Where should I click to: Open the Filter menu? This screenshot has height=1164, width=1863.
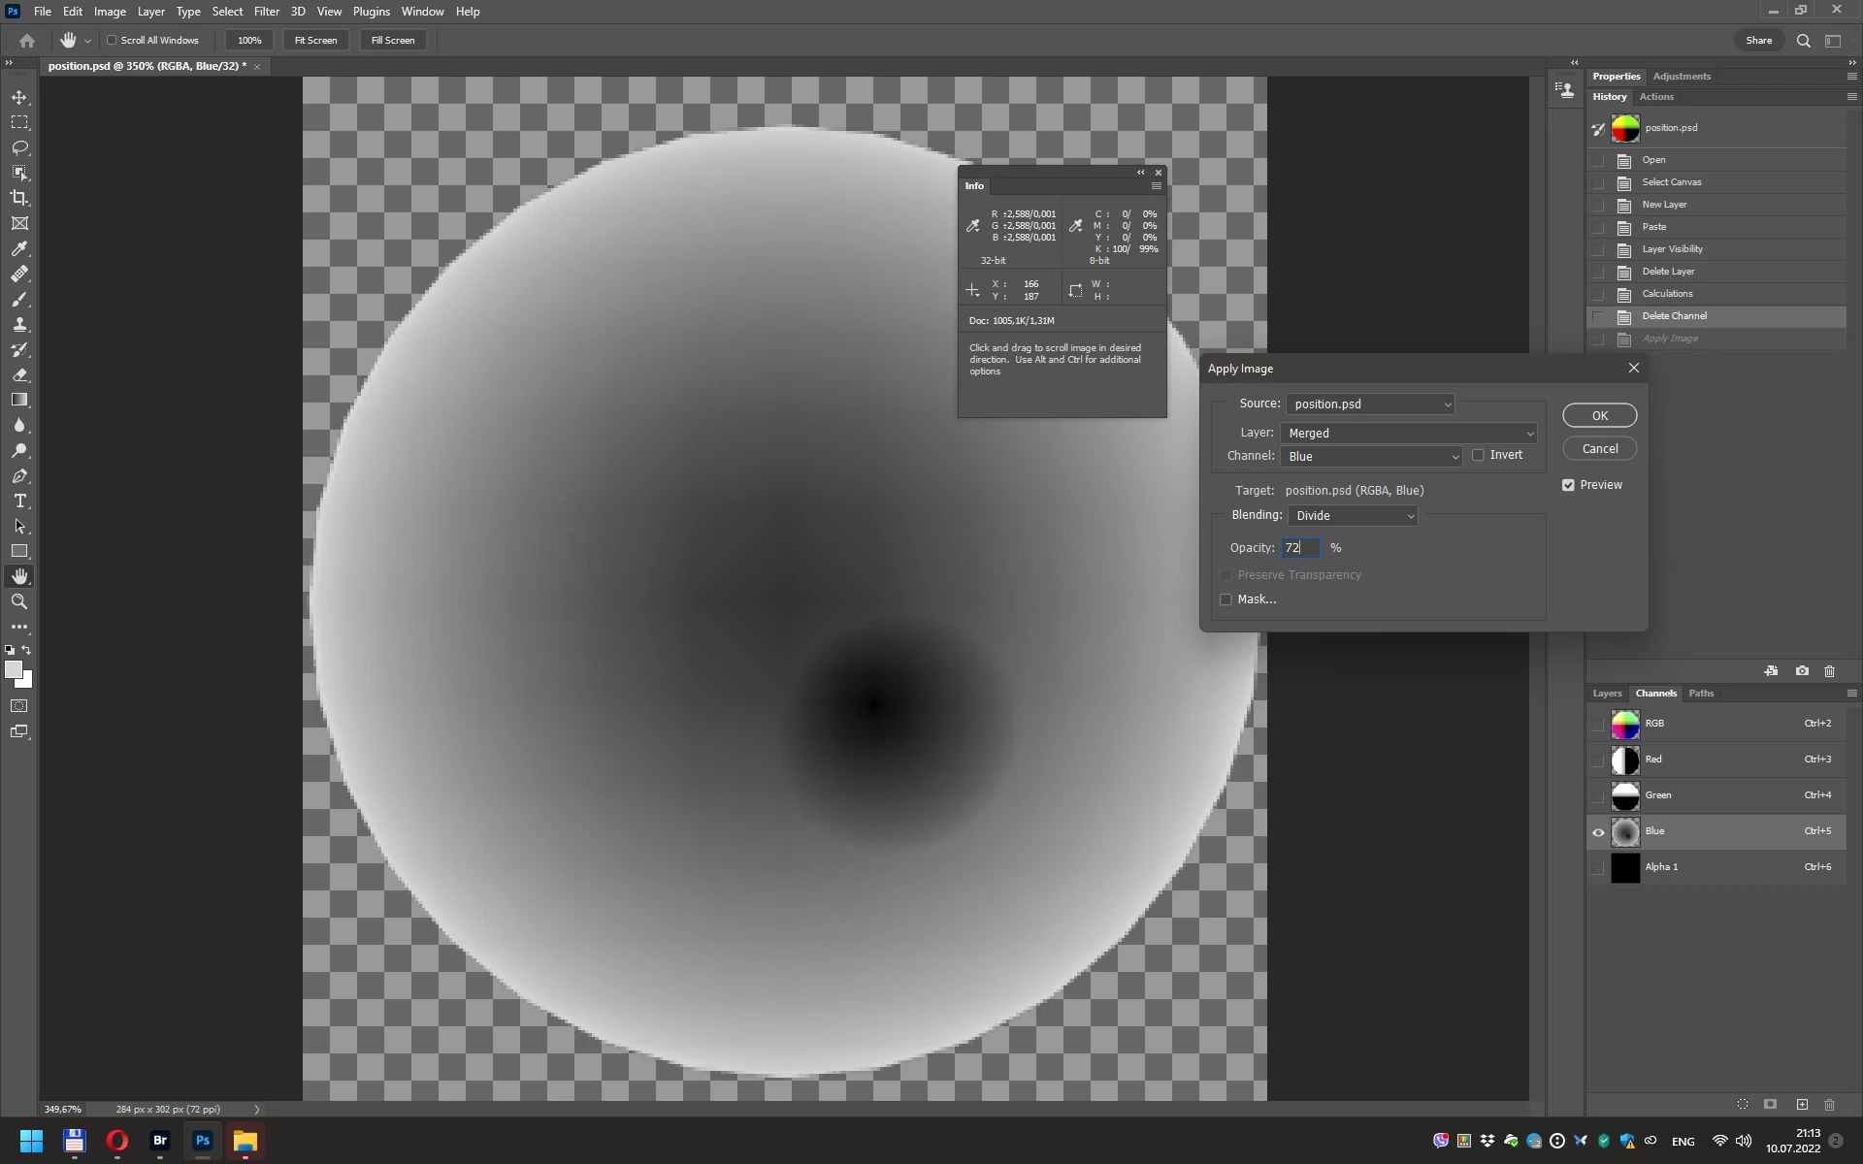pos(266,12)
